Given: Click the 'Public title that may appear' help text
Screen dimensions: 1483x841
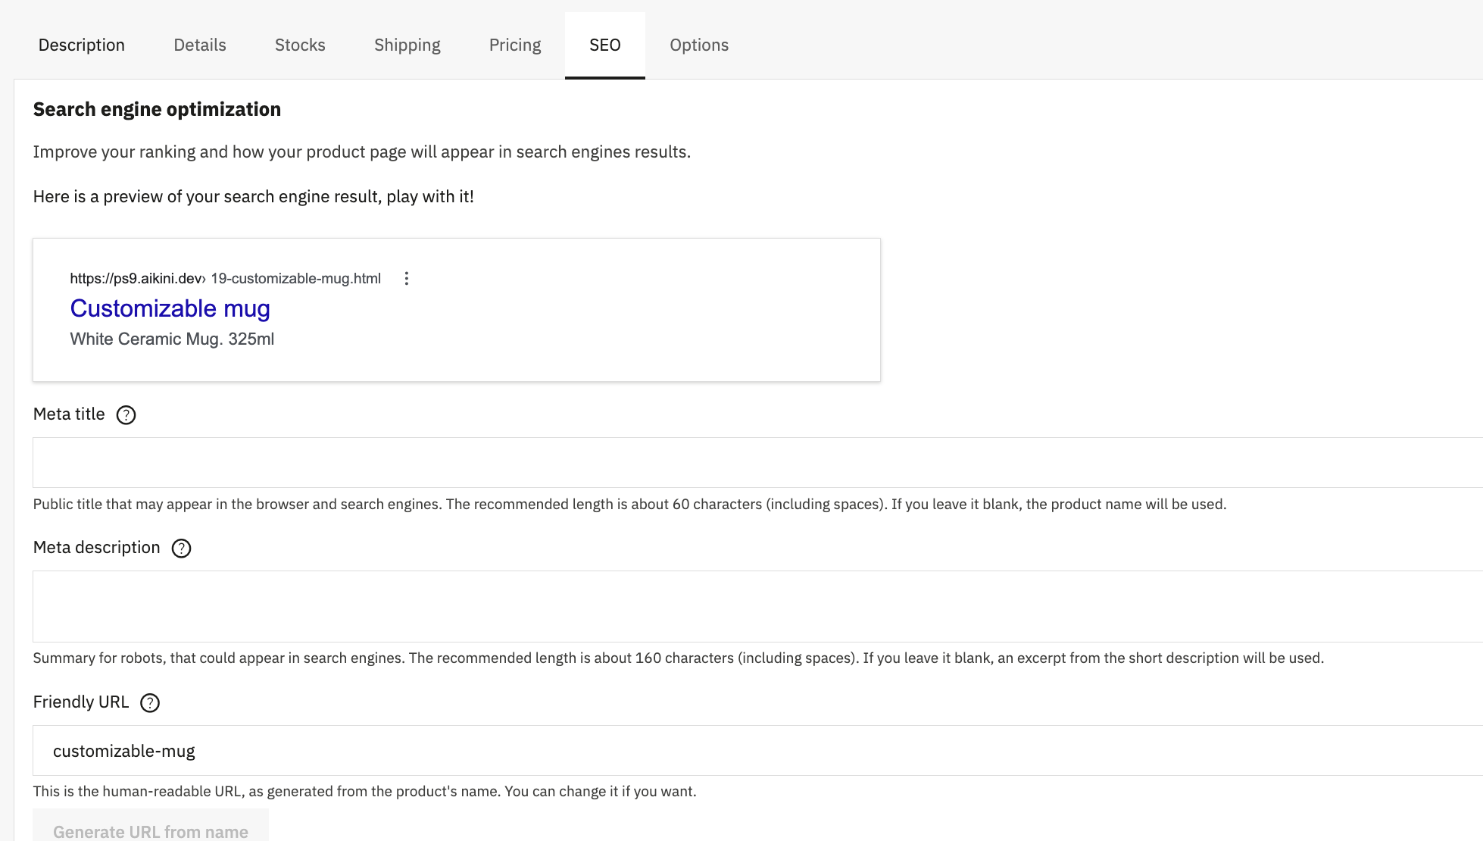Looking at the screenshot, I should [x=629, y=504].
